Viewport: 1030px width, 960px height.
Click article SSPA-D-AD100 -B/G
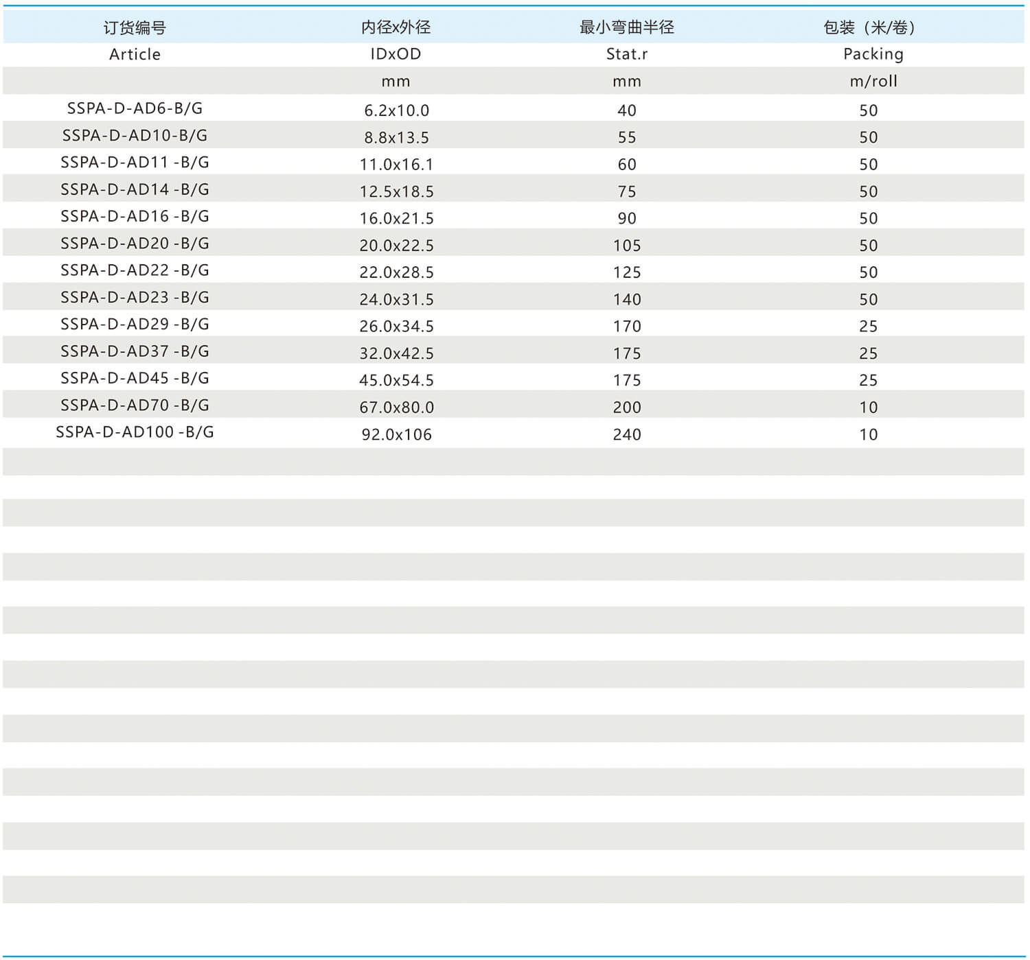pyautogui.click(x=135, y=432)
